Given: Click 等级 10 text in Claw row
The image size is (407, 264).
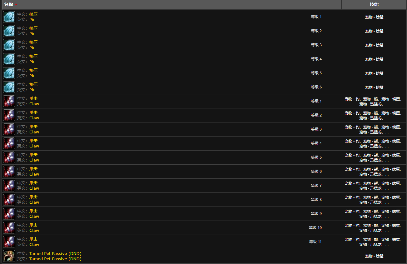Looking at the screenshot, I should [x=315, y=228].
